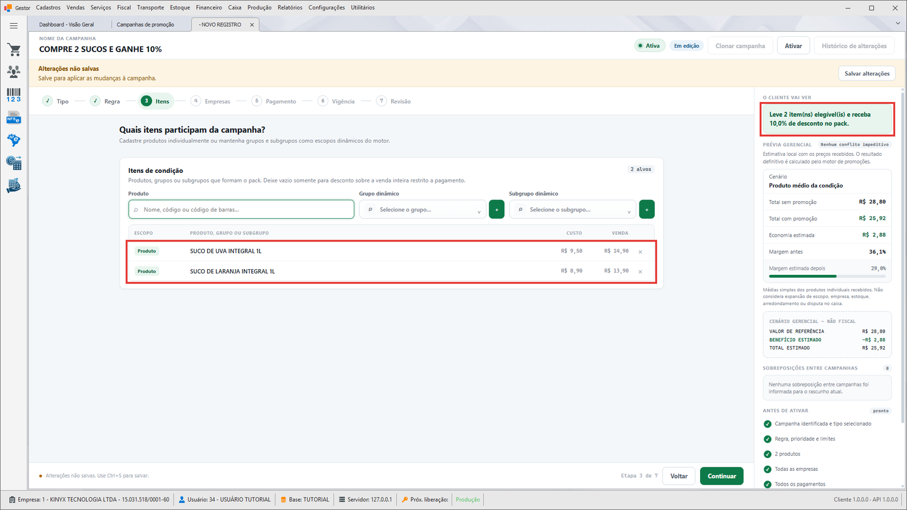Click the Empresa building icon in status bar
This screenshot has width=907, height=510.
[x=12, y=500]
